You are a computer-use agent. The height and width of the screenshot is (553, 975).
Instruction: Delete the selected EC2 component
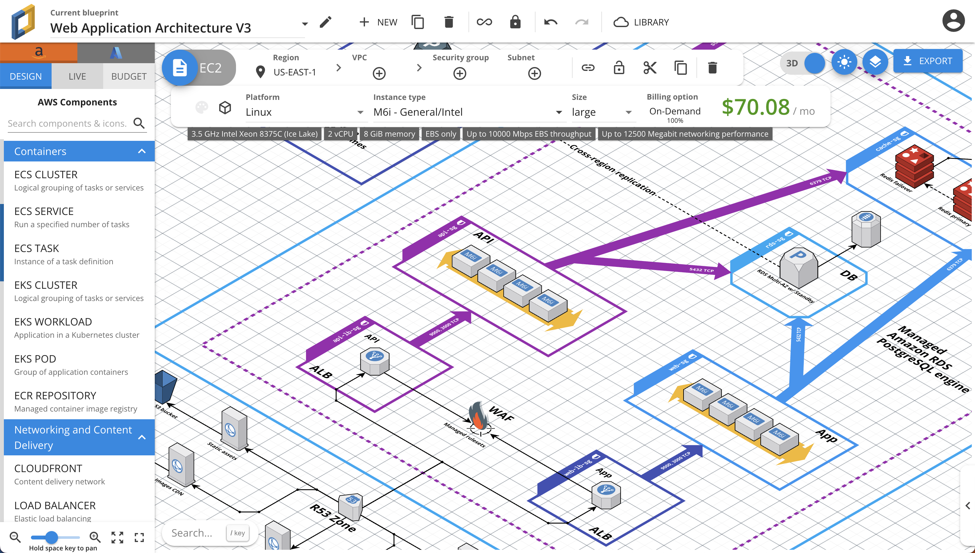tap(713, 68)
